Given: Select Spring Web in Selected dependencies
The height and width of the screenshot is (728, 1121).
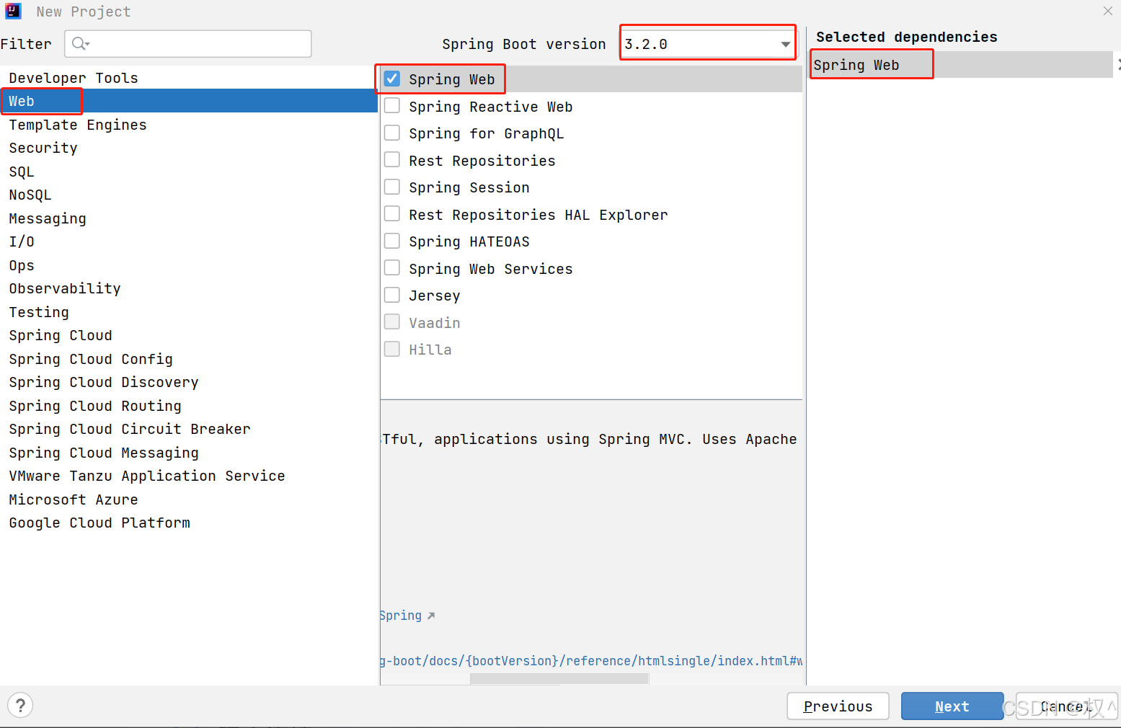Looking at the screenshot, I should click(962, 65).
